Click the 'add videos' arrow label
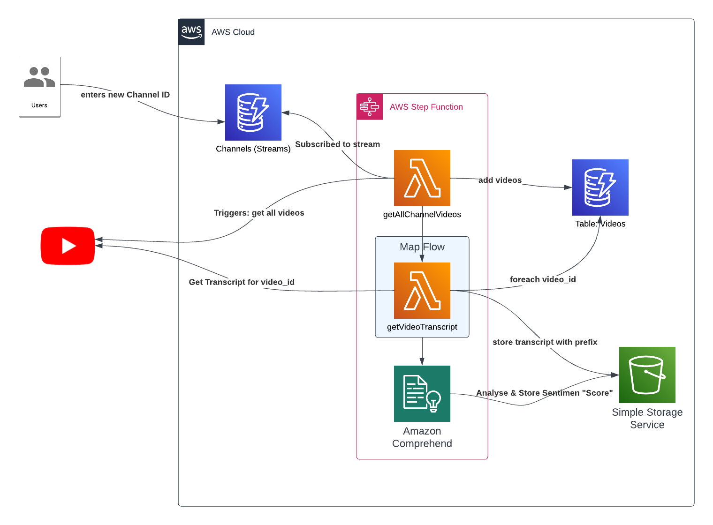713x525 pixels. (500, 180)
